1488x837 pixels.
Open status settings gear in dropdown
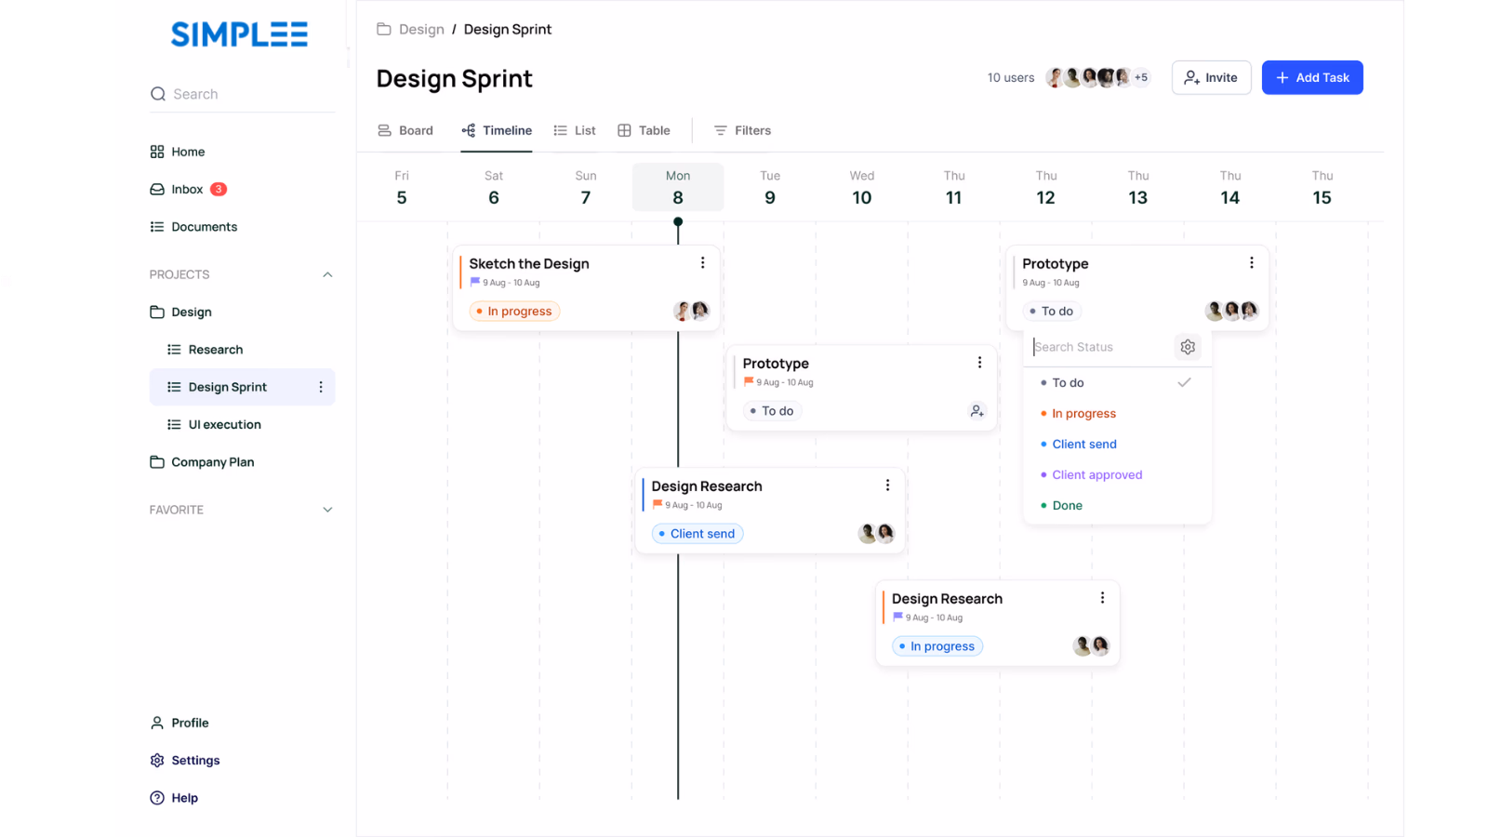1188,347
